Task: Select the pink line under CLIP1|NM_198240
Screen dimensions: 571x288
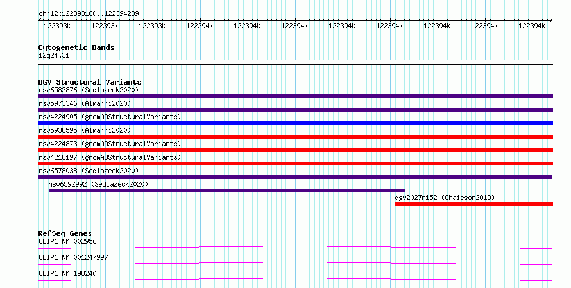Action: click(x=295, y=279)
